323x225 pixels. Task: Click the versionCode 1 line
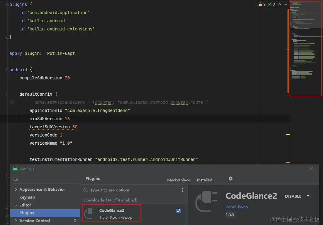click(46, 135)
